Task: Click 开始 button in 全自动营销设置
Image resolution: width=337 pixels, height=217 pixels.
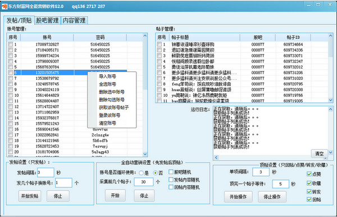Action: (x=115, y=195)
